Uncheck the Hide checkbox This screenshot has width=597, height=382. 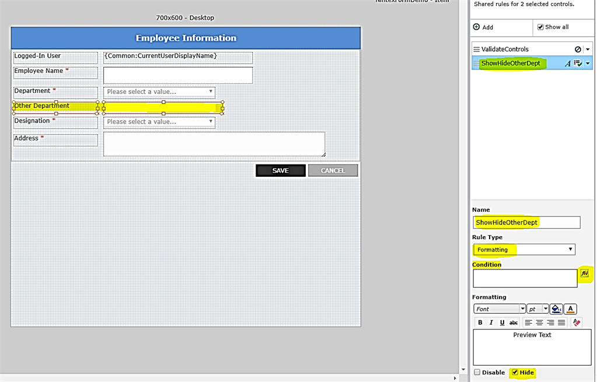point(515,372)
